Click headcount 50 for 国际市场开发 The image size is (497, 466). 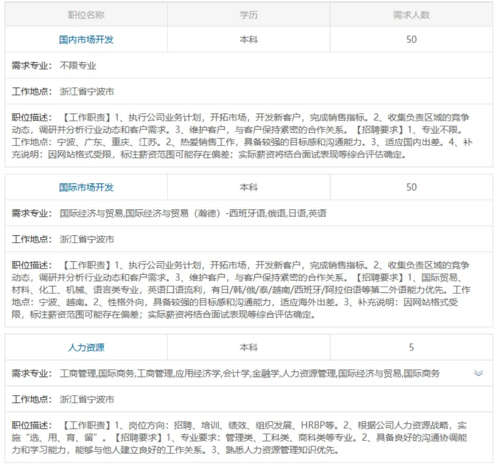click(x=411, y=187)
